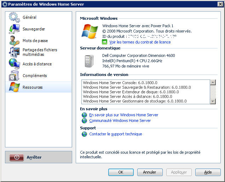Click globe icon beside Contacter le support technique

[x=84, y=134]
